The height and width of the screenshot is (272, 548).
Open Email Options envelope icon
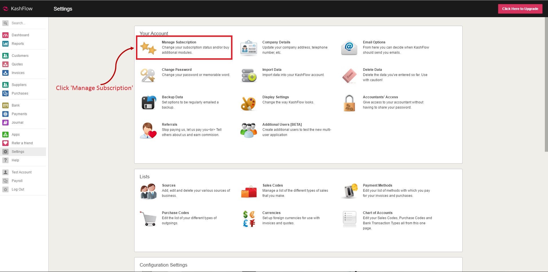tap(349, 48)
